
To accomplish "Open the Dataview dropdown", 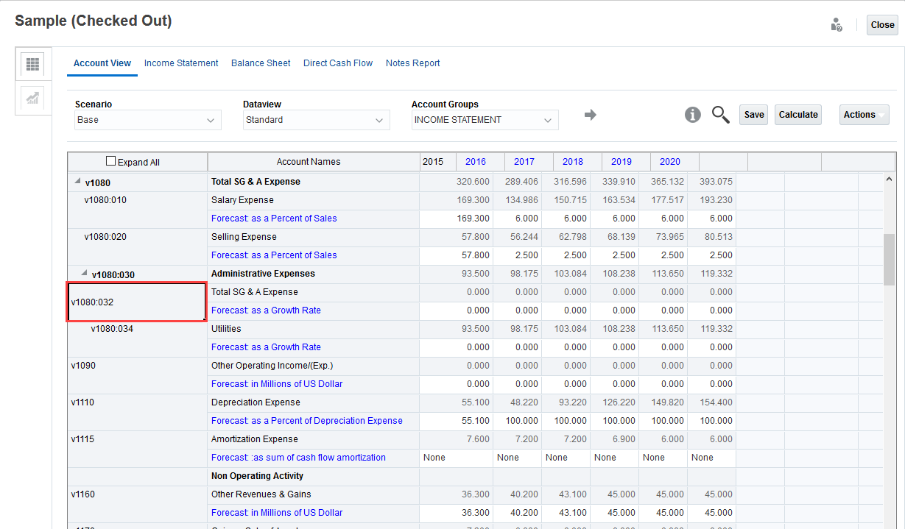I will pos(317,120).
